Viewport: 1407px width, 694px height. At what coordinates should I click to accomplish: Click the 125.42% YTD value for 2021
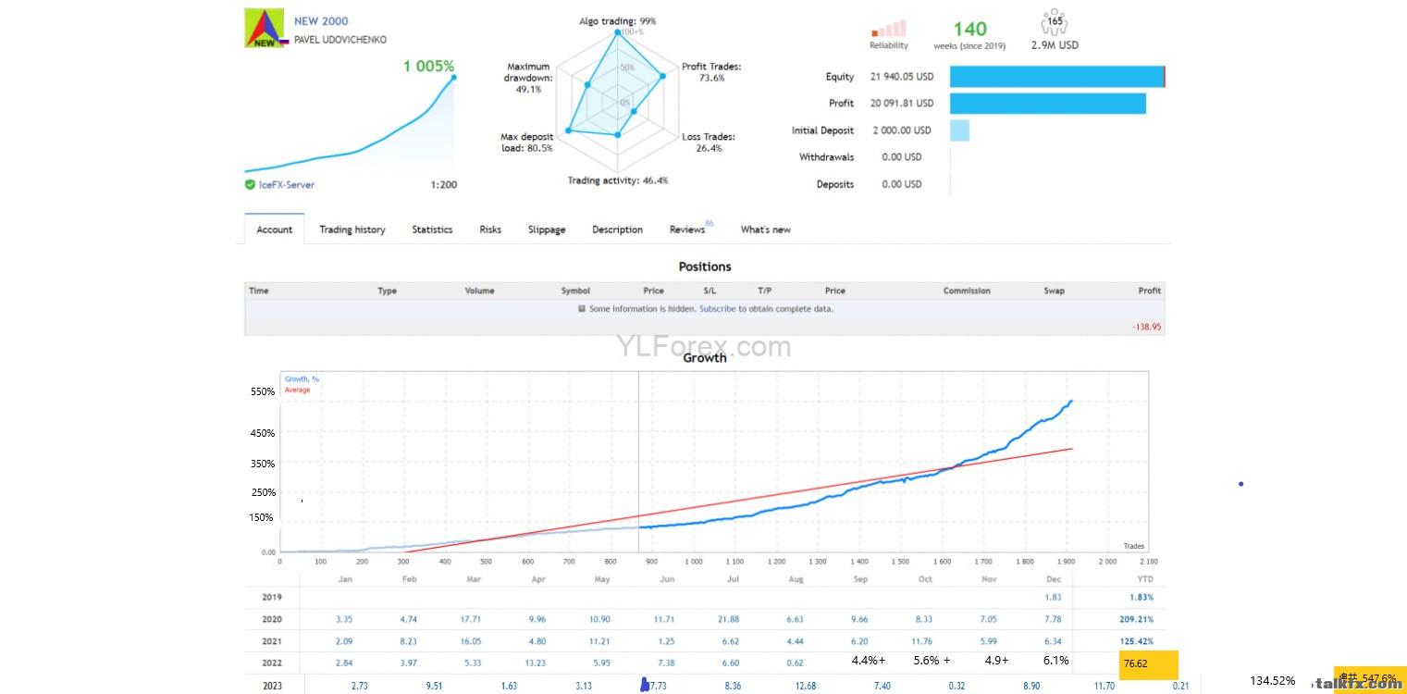(1134, 640)
